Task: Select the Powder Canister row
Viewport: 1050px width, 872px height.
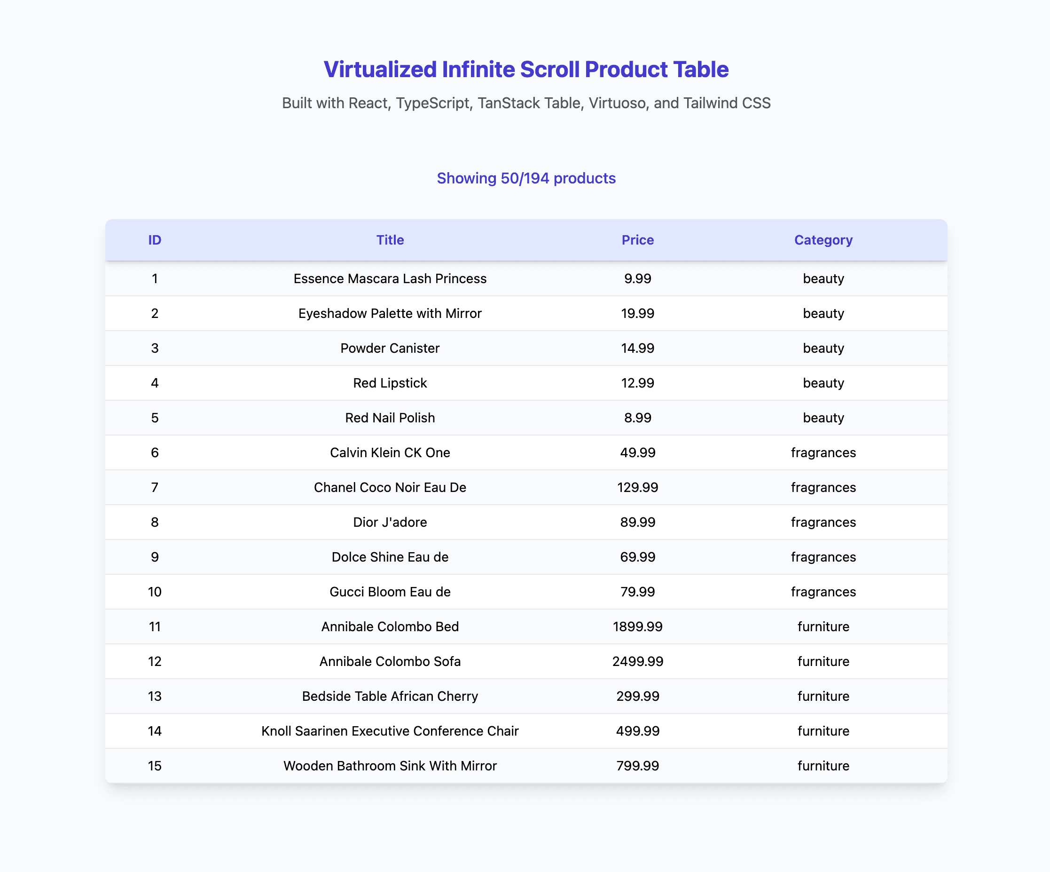Action: point(390,348)
